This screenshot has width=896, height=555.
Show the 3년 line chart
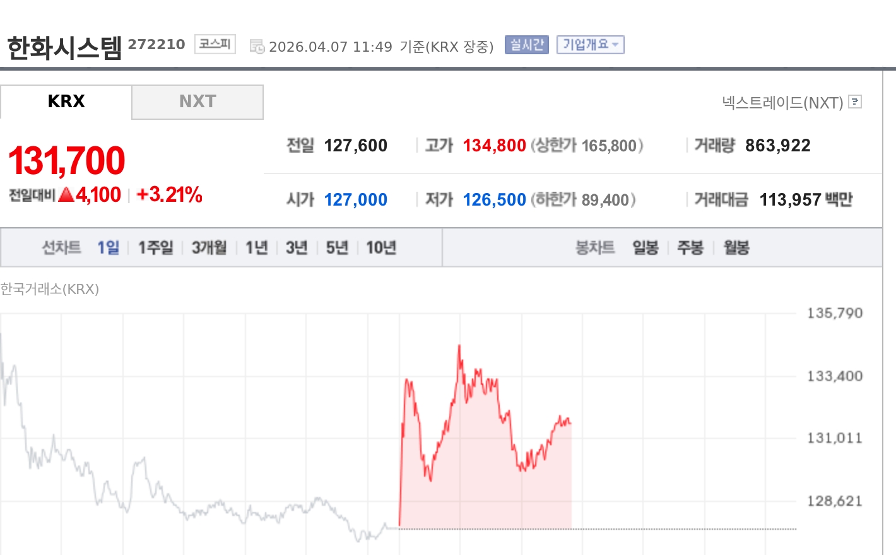coord(297,247)
